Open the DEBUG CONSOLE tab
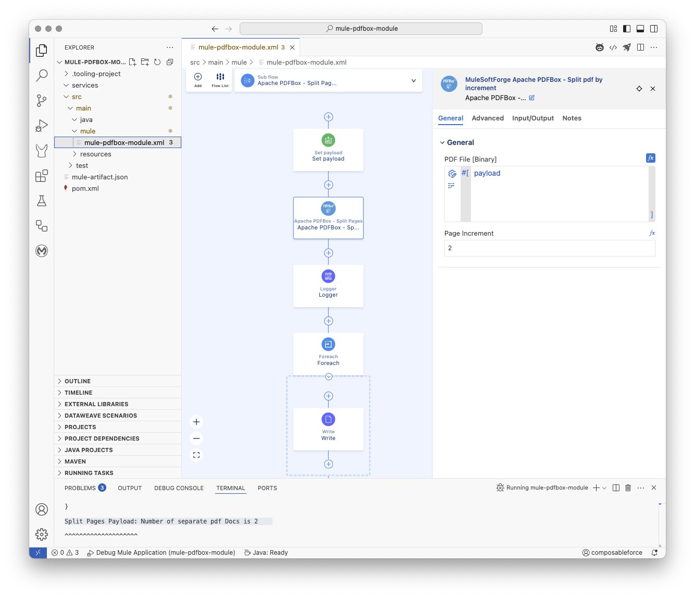This screenshot has width=695, height=597. point(179,488)
